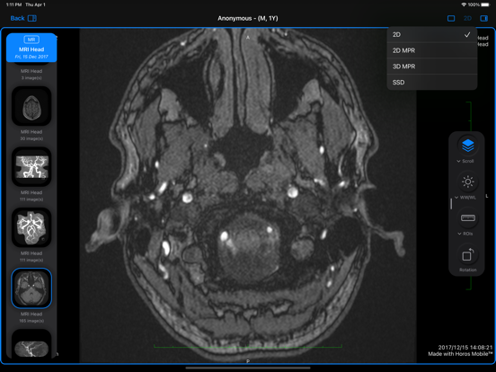Choose 2D MPR in the view menu
Image resolution: width=496 pixels, height=372 pixels.
(x=432, y=50)
